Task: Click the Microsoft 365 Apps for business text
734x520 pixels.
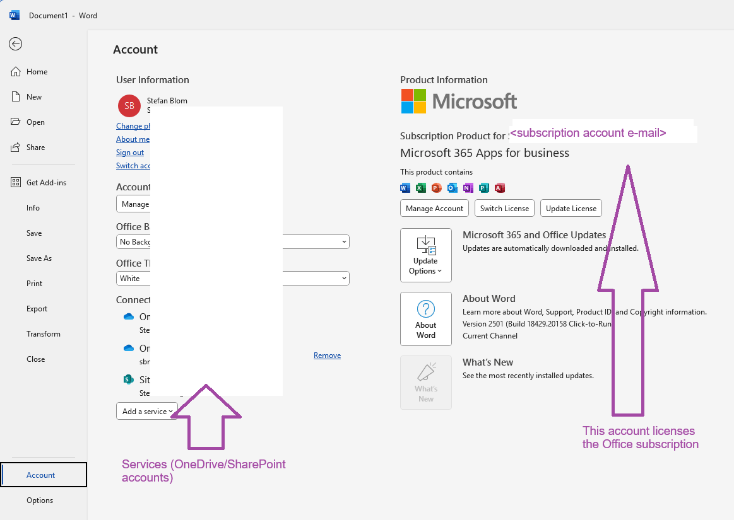Action: (485, 153)
